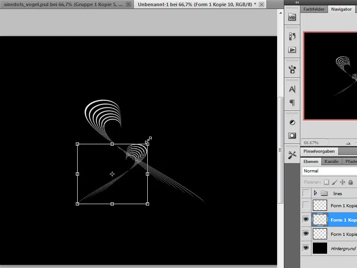Open the History panel icon
The width and height of the screenshot is (357, 268).
(x=292, y=37)
